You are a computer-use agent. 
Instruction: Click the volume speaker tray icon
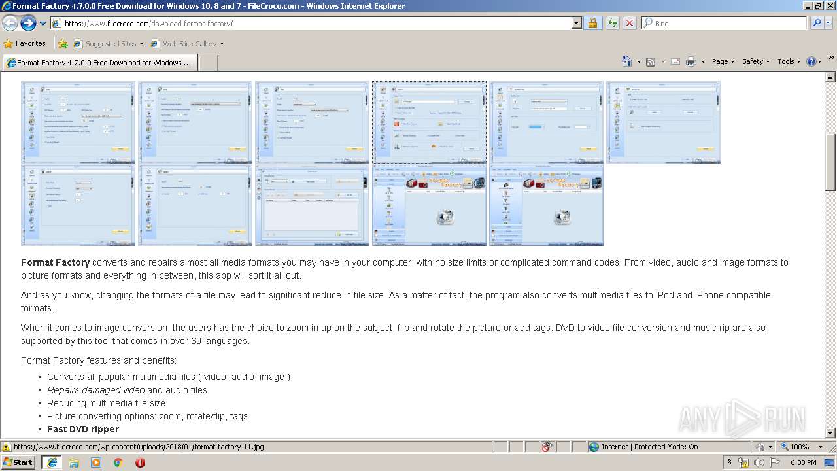coord(759,462)
